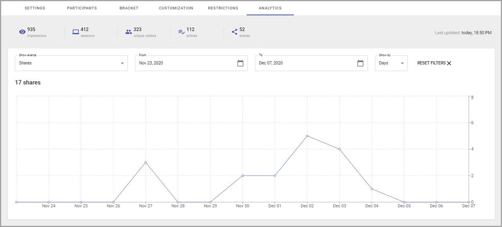The image size is (502, 227).
Task: Open the To date calendar icon
Action: pyautogui.click(x=360, y=63)
